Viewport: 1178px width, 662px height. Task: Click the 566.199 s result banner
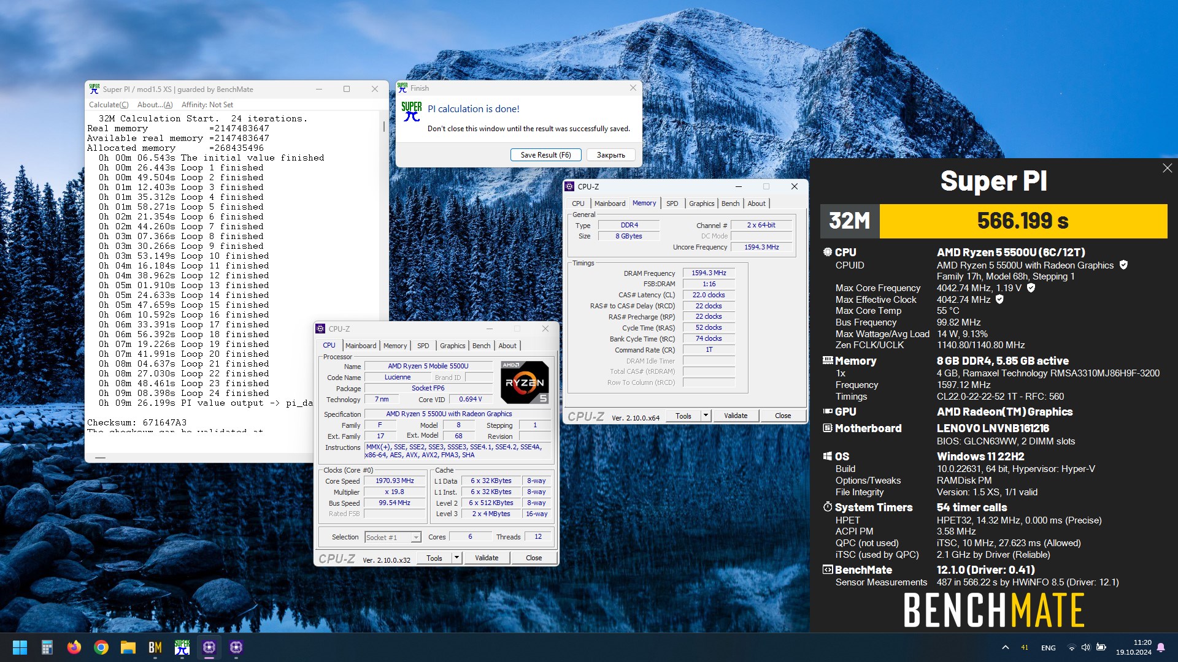(x=1023, y=221)
